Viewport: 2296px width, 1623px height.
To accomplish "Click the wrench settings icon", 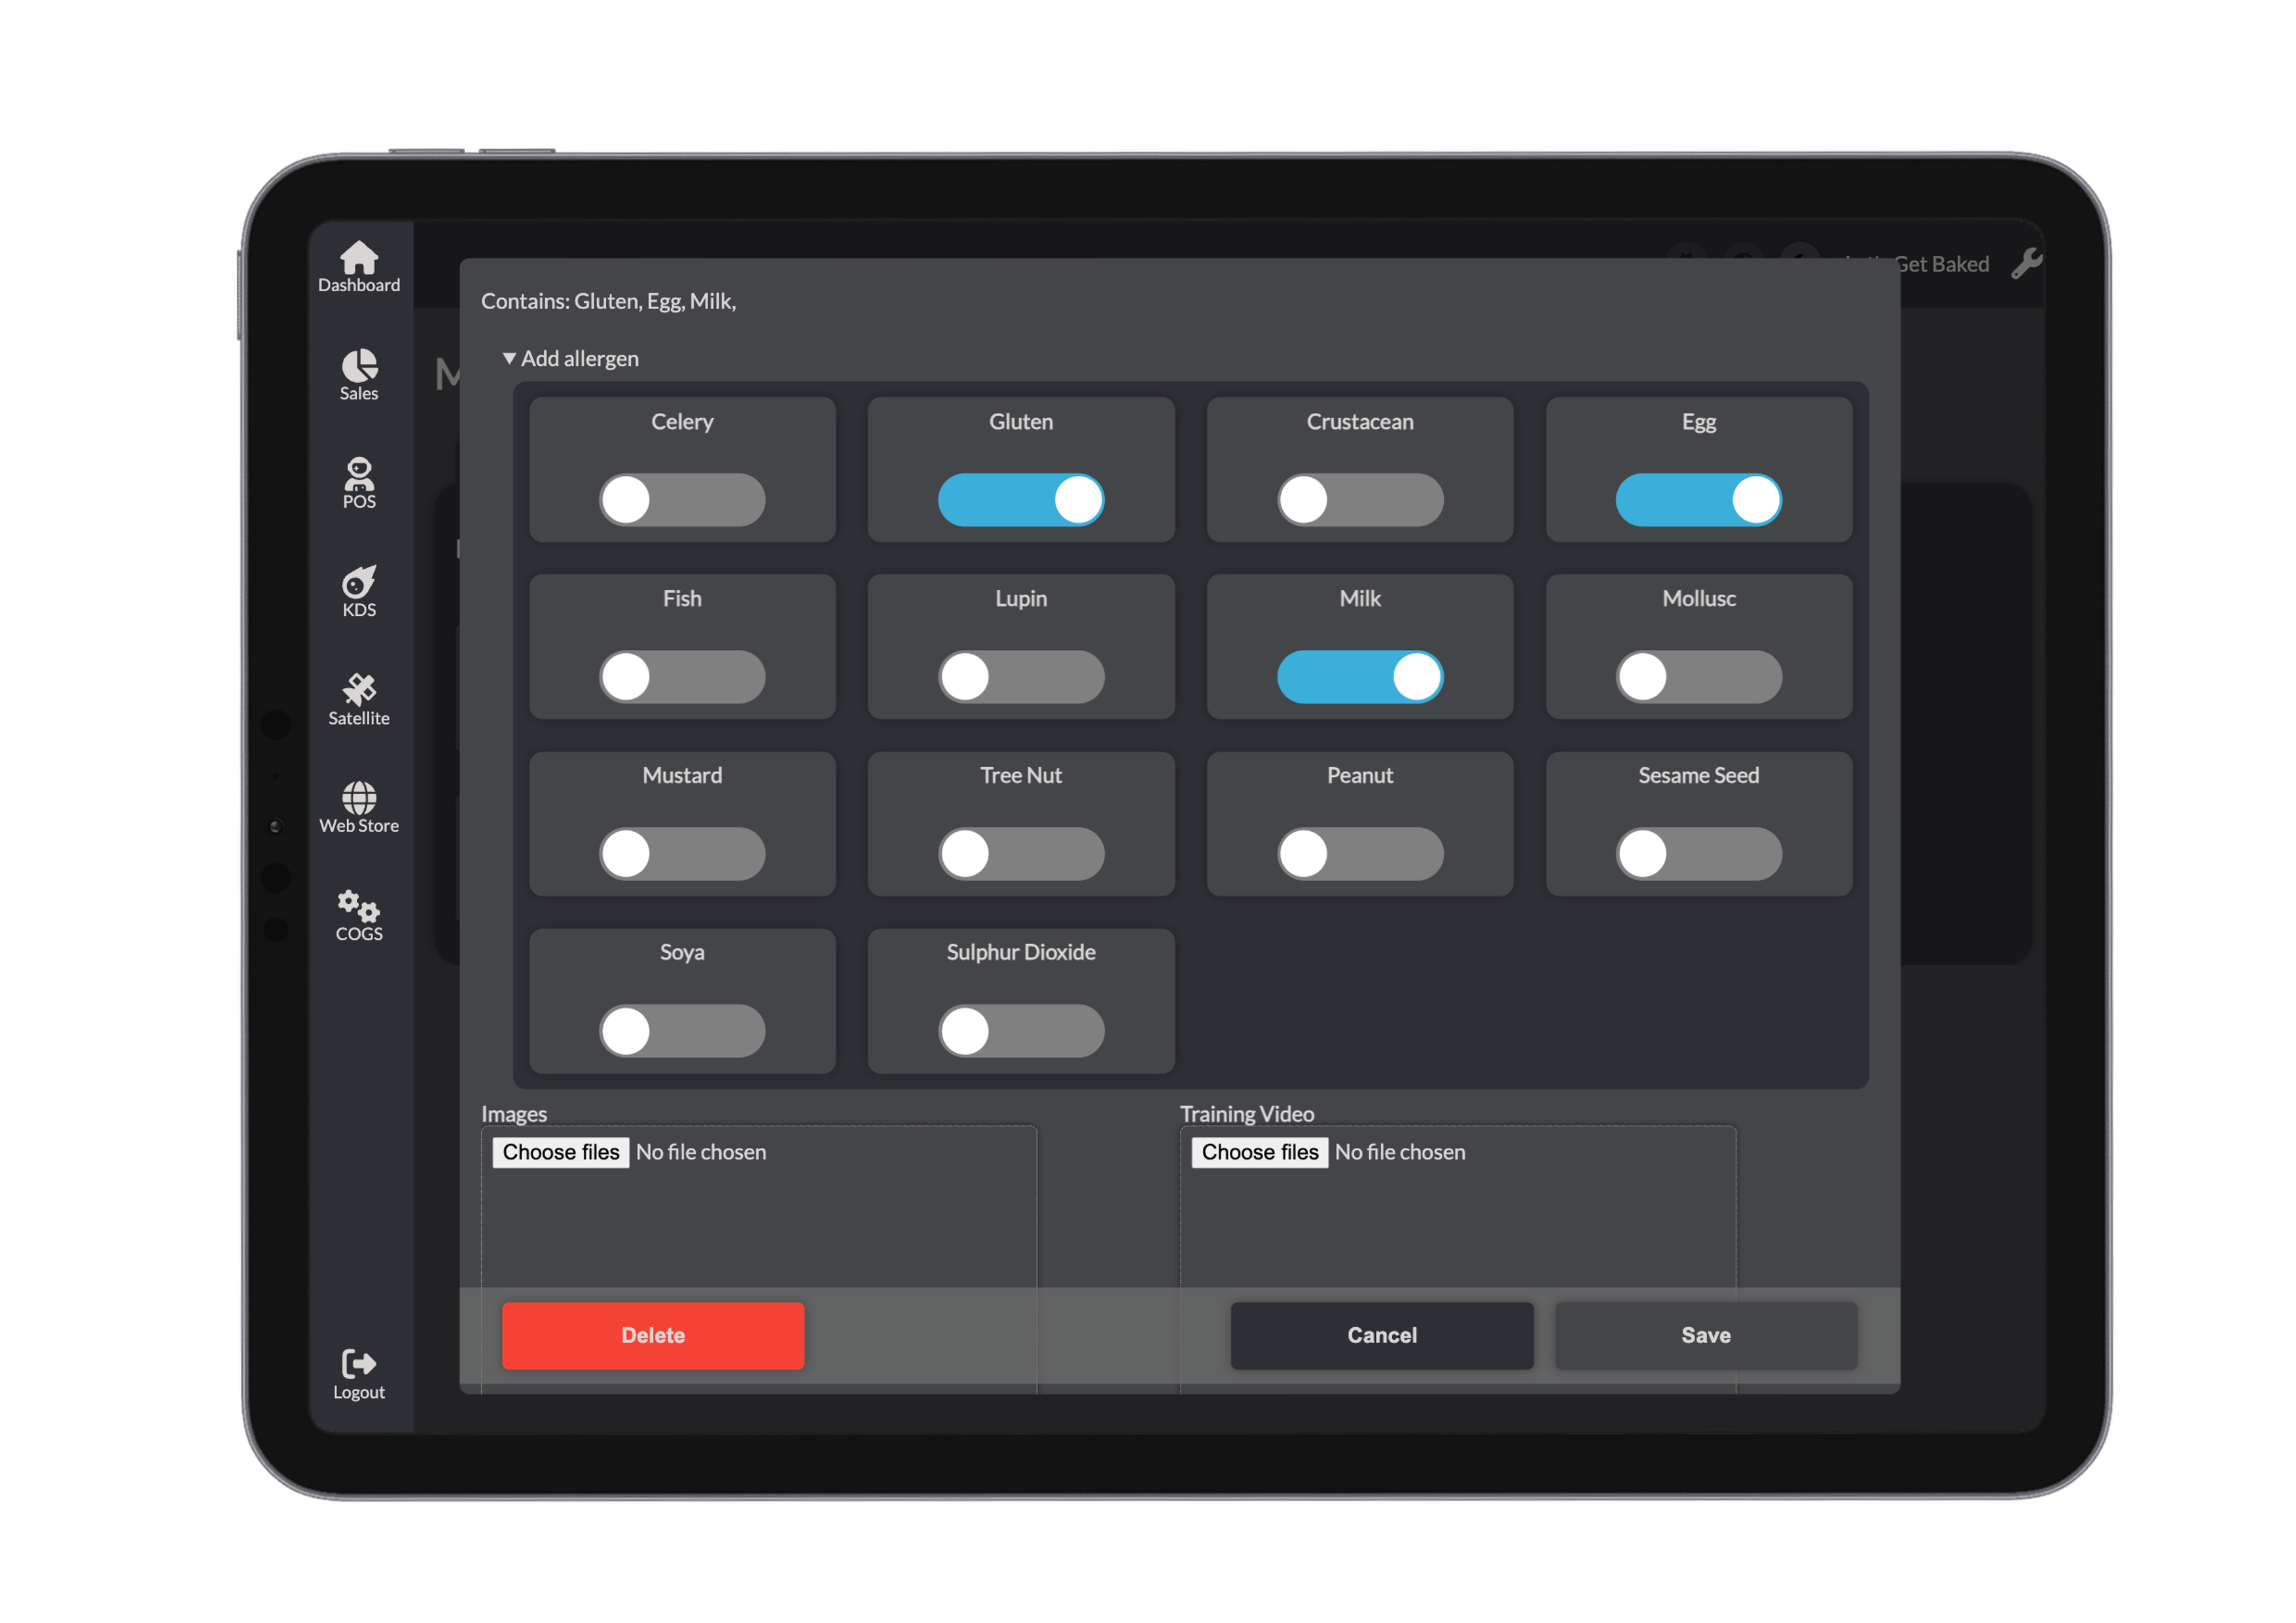I will [2026, 264].
